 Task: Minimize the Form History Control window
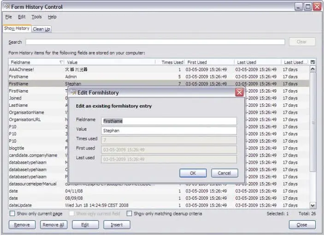click(x=298, y=7)
